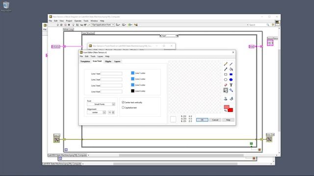Screen dimensions: 314x176
Task: Swap line and fill colors arrow
Action: point(226,110)
